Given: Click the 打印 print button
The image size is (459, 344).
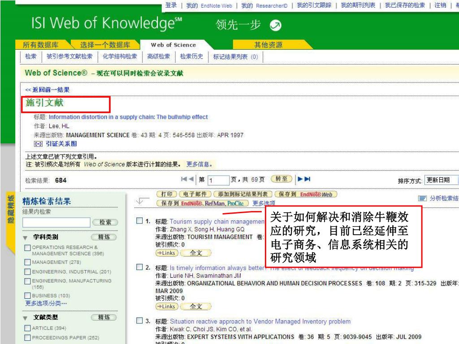Looking at the screenshot, I should point(167,194).
